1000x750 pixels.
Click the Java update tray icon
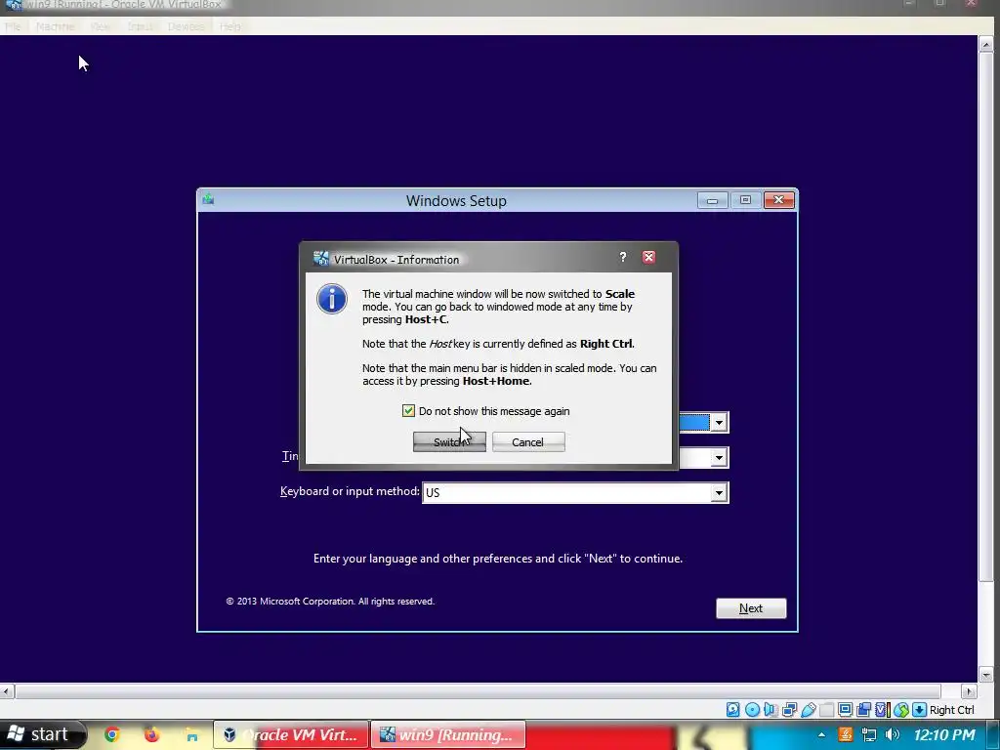tap(845, 734)
